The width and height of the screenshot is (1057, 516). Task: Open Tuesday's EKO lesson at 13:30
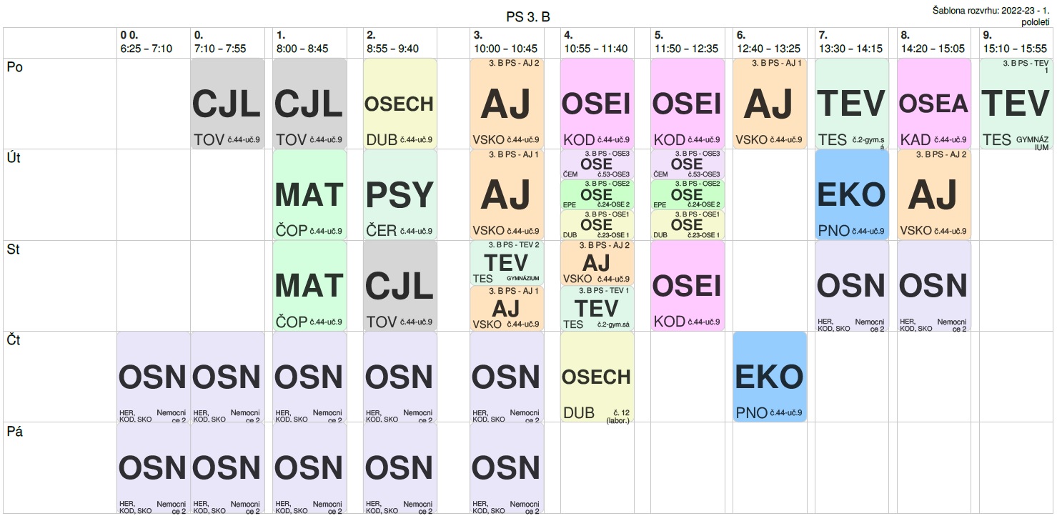(x=851, y=194)
